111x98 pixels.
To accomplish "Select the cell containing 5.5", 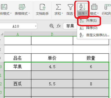I will [x=52, y=84].
